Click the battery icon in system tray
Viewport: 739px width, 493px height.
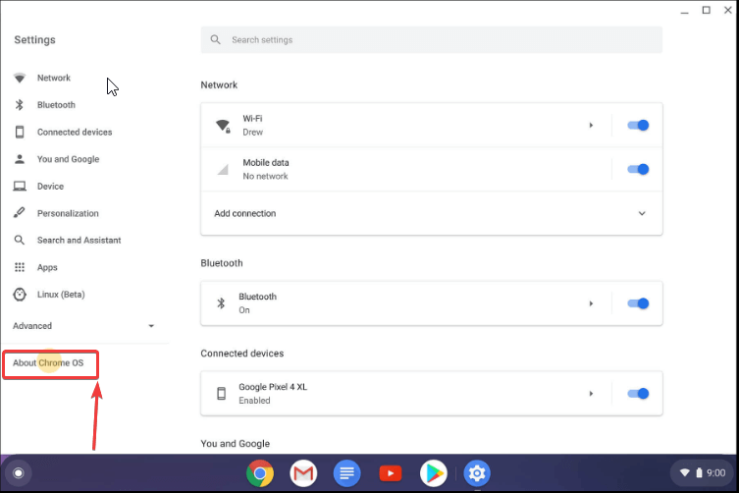point(700,472)
